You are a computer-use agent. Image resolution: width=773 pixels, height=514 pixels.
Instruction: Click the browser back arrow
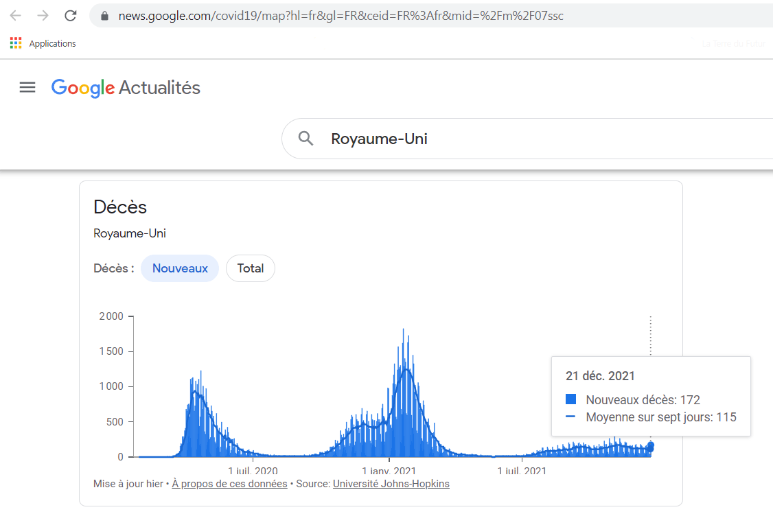15,16
